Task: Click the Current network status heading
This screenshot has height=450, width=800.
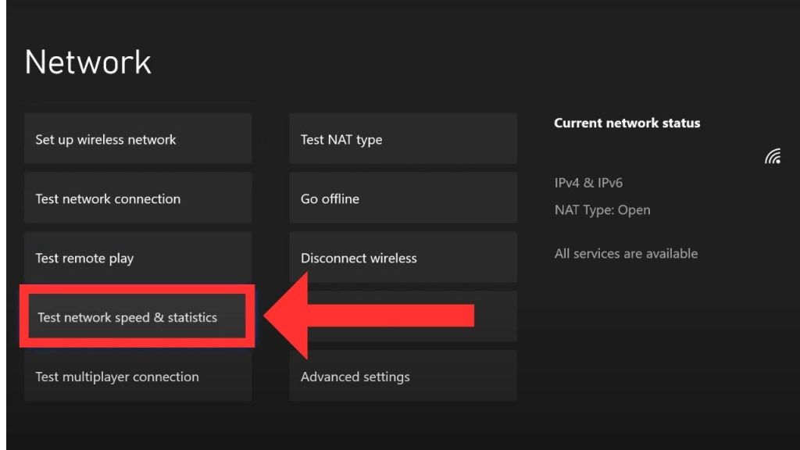Action: [627, 123]
